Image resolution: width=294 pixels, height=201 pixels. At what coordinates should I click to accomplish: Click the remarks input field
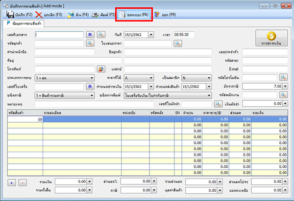click(94, 104)
